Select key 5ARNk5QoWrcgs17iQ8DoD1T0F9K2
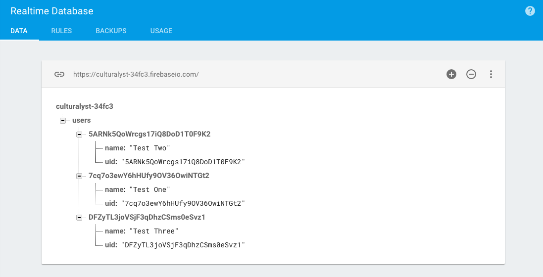The image size is (543, 277). (x=149, y=134)
